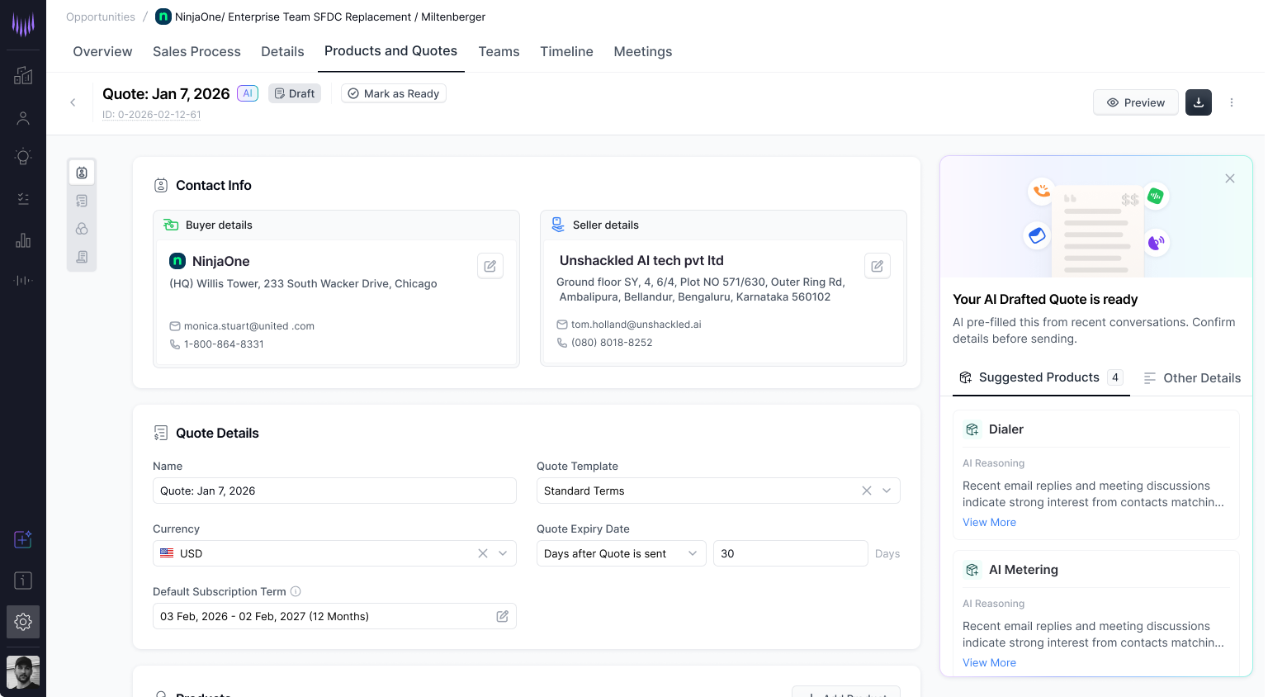1268x697 pixels.
Task: Click the user profile avatar photo
Action: coord(23,672)
